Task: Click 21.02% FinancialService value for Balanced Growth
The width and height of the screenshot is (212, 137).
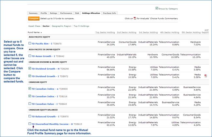Action: pos(106,116)
